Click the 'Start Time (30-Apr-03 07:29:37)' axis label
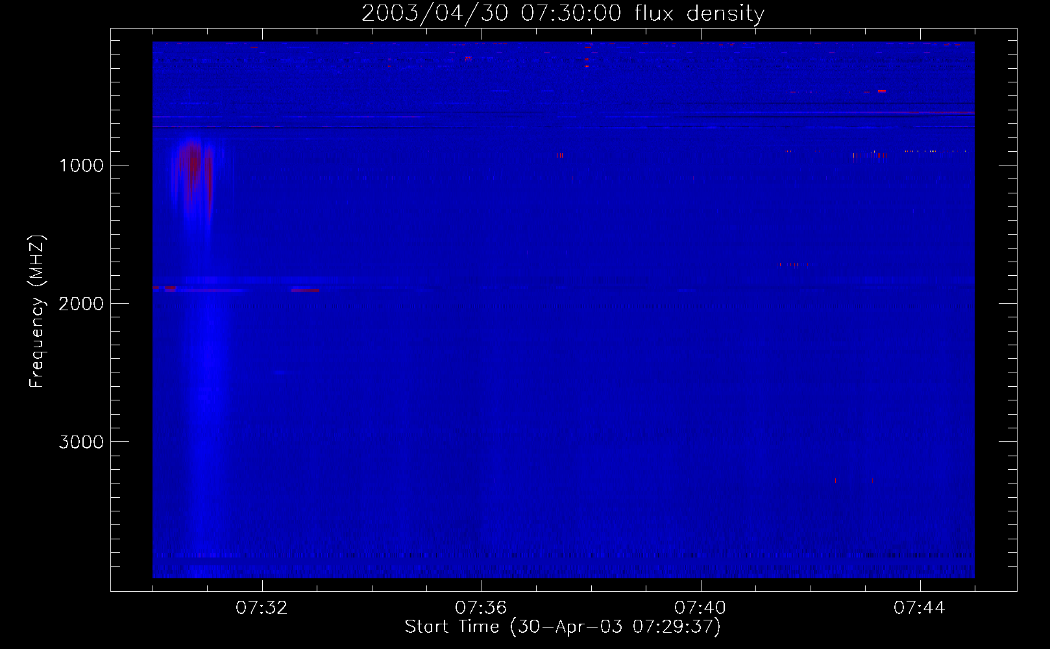Image resolution: width=1050 pixels, height=649 pixels. (x=563, y=627)
